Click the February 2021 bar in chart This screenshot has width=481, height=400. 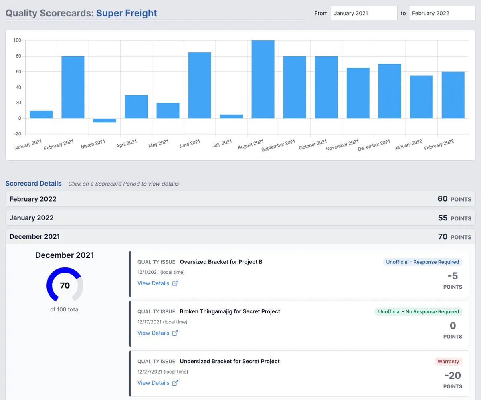(73, 87)
